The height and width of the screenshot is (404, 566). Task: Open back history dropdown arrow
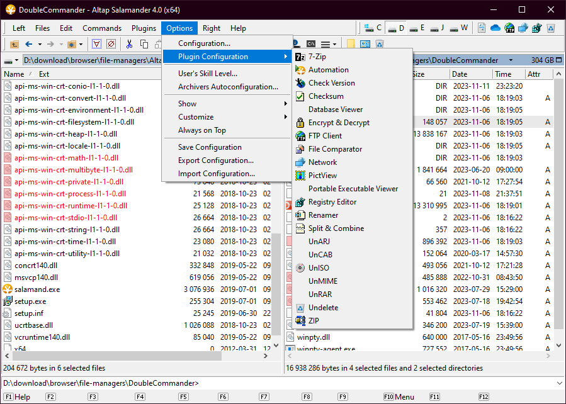pyautogui.click(x=40, y=44)
